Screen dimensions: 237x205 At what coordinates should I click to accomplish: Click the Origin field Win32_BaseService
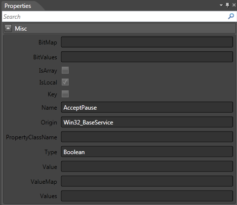(x=147, y=122)
